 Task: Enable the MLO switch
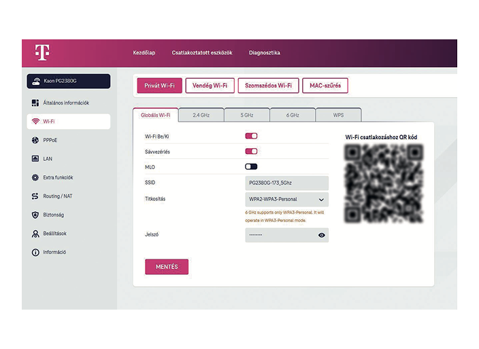click(251, 166)
